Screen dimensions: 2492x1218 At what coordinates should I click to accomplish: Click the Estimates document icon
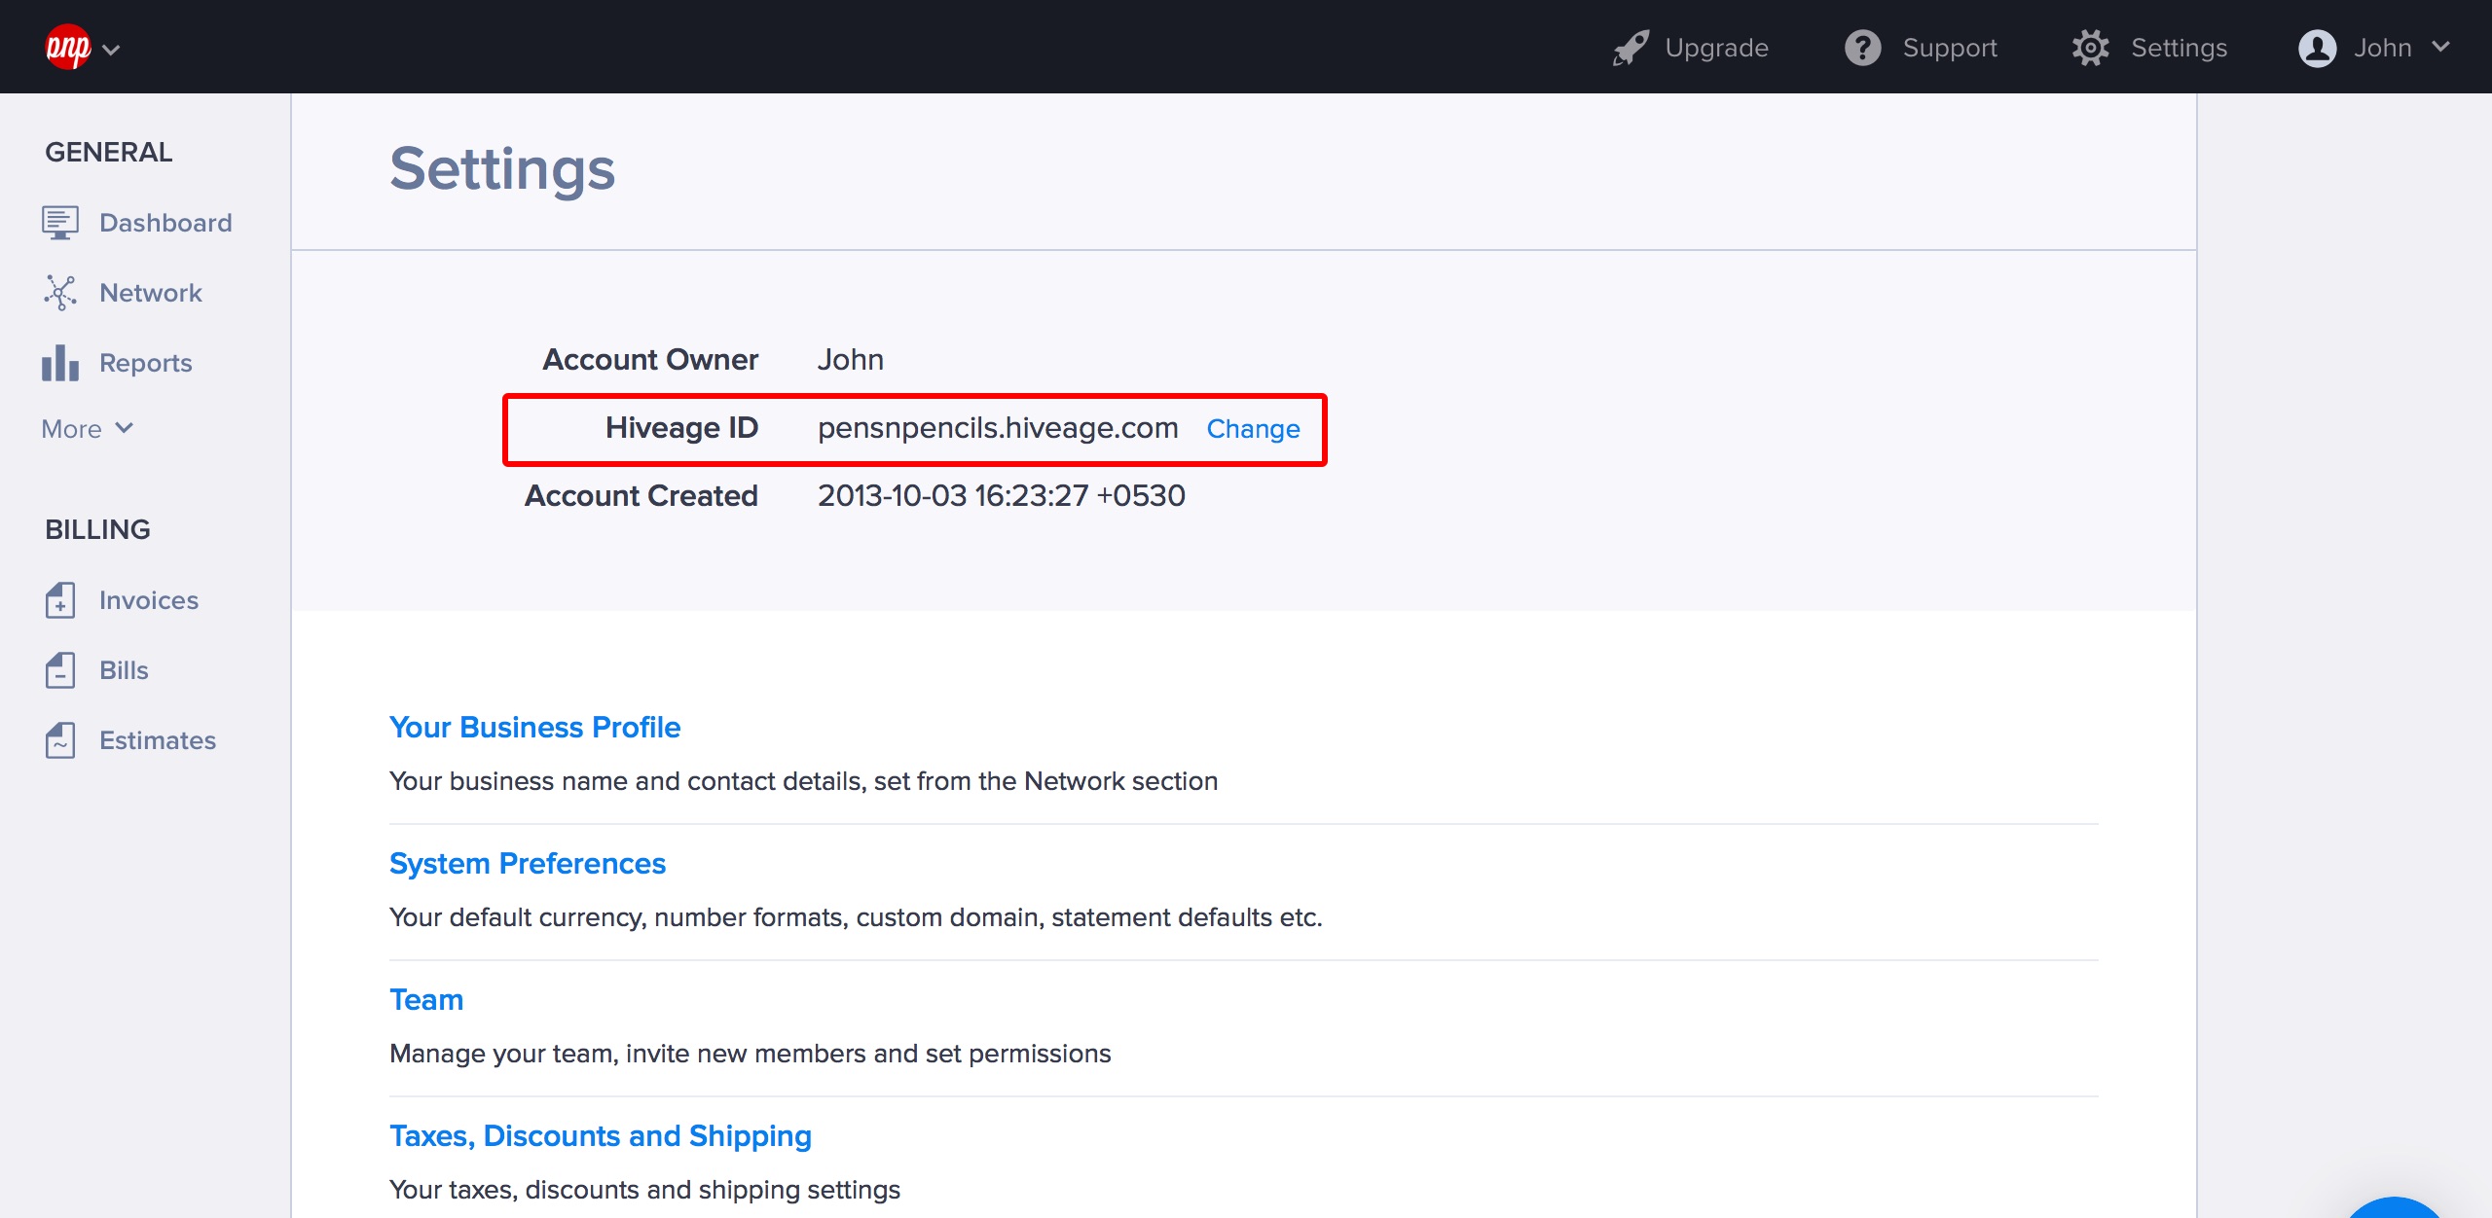(60, 740)
